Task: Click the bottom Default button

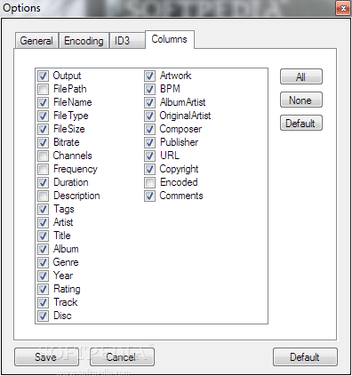Action: (305, 357)
